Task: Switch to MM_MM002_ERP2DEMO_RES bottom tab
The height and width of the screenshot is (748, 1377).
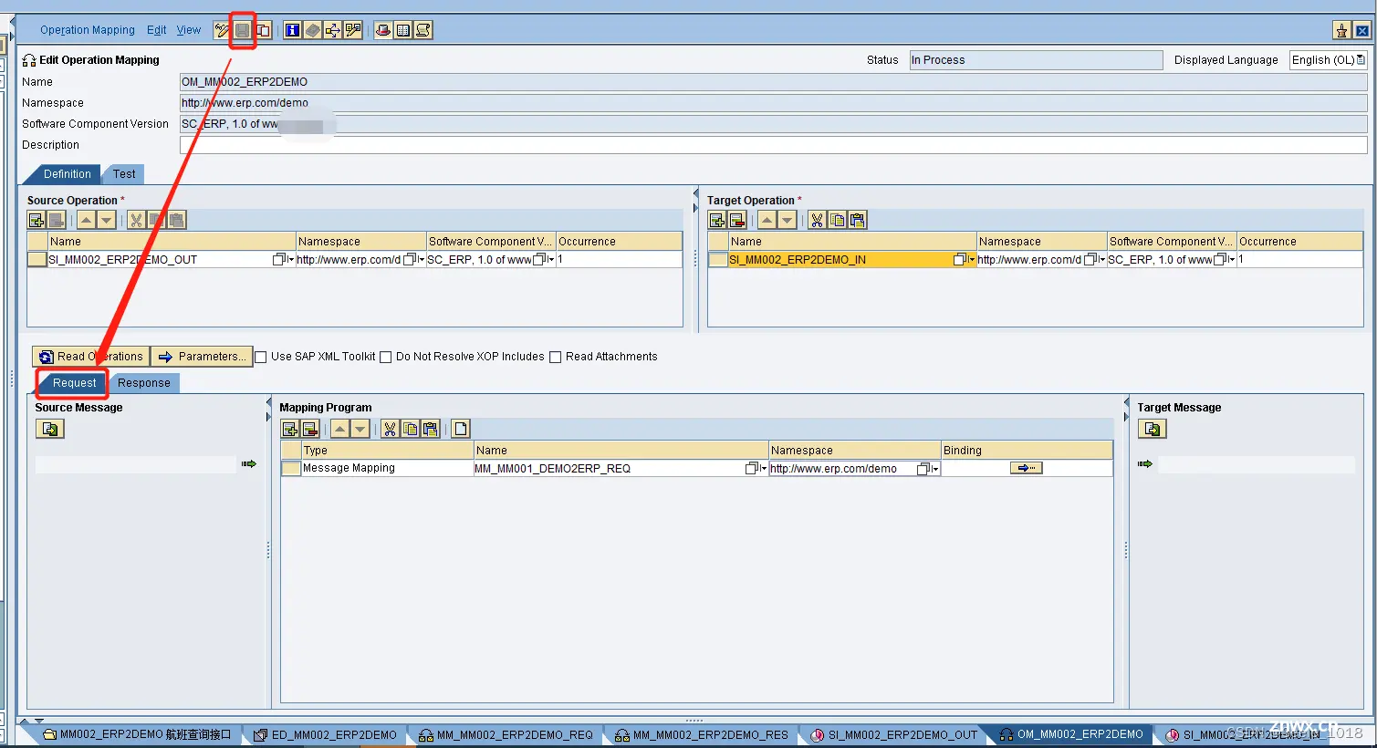Action: tap(703, 734)
